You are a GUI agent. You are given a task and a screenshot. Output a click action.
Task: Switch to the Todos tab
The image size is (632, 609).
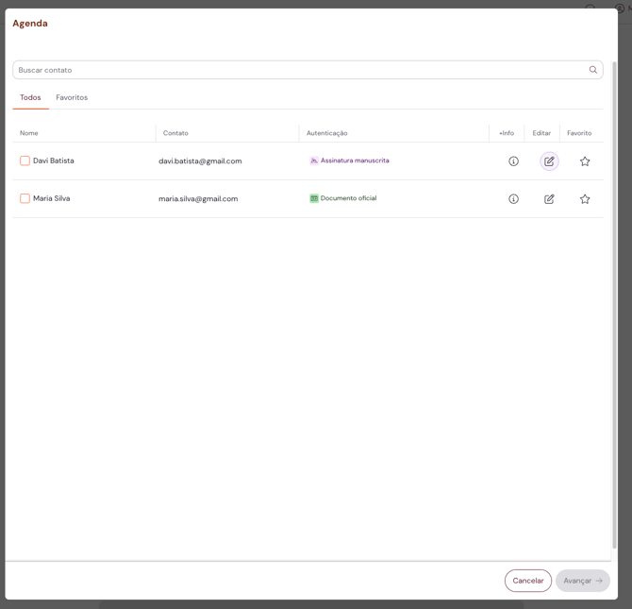tap(30, 97)
